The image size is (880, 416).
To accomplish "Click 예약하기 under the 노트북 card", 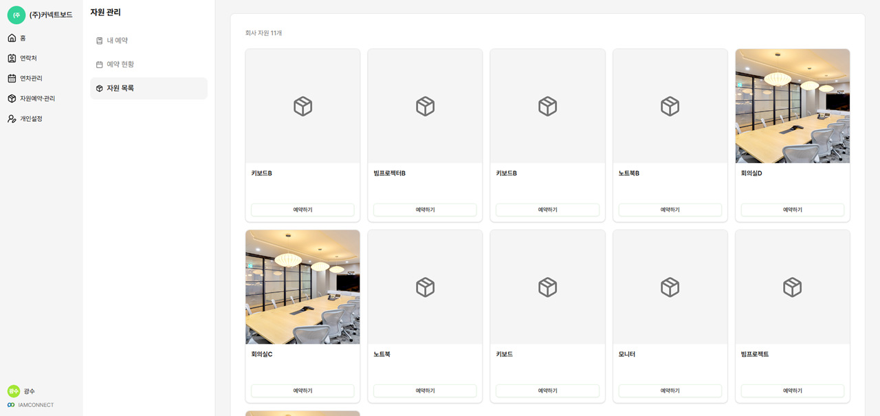I will pos(425,391).
